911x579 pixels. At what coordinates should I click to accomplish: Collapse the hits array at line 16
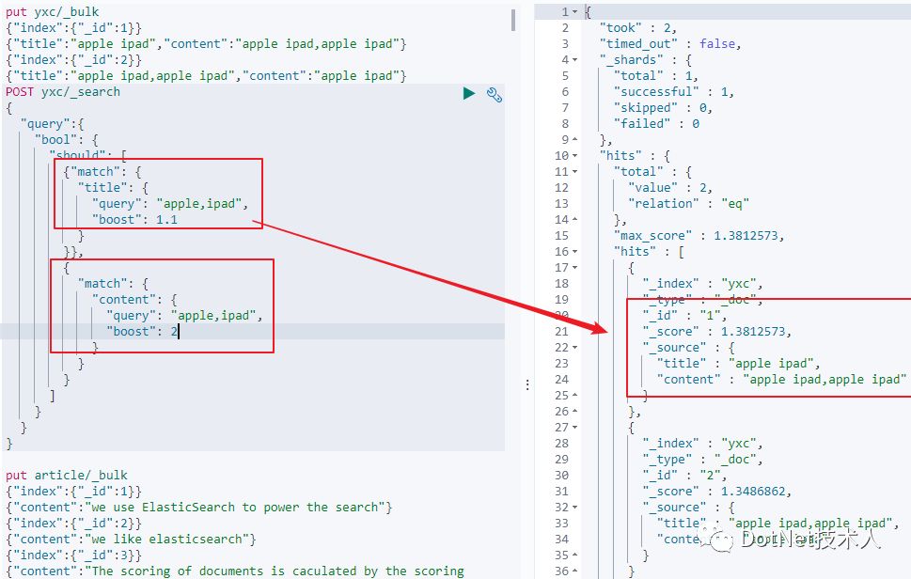(x=575, y=252)
